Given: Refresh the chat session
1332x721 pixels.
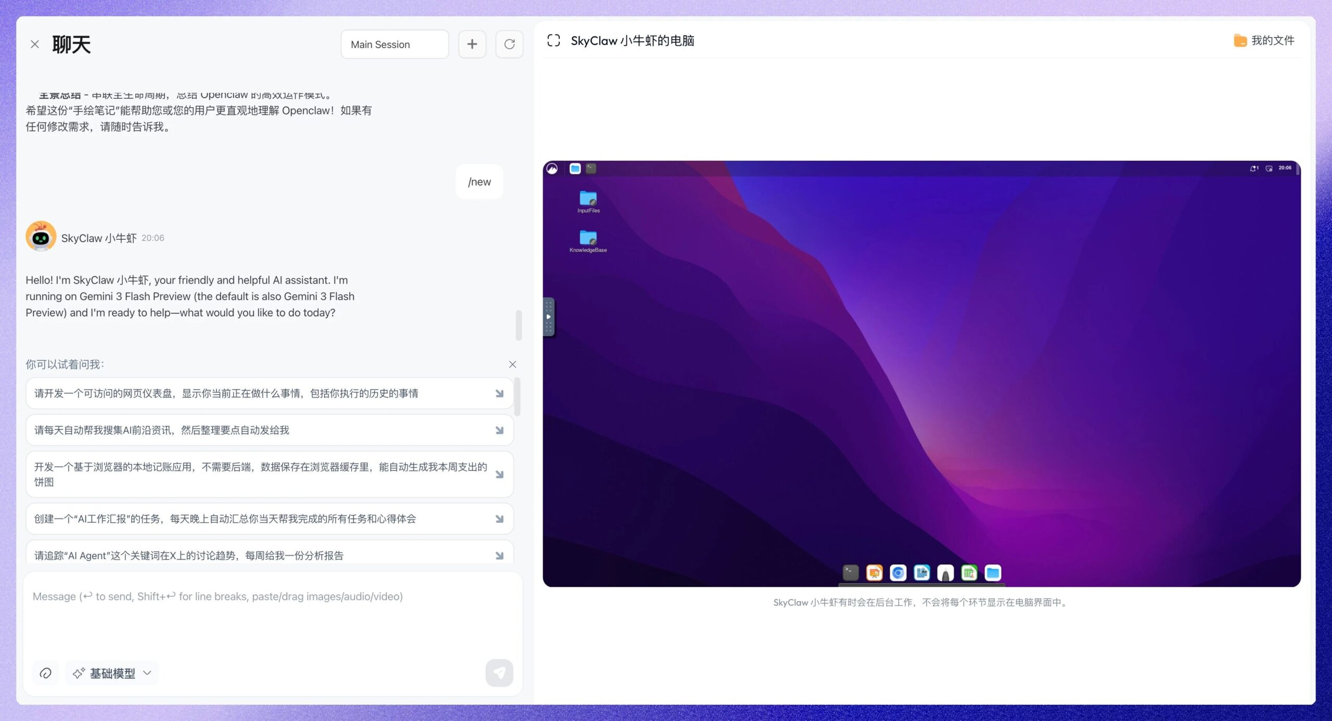Looking at the screenshot, I should pyautogui.click(x=509, y=44).
